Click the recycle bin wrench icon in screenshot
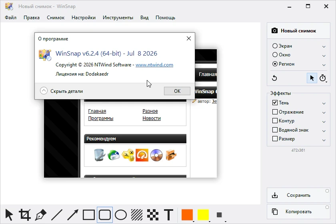This screenshot has height=224, width=336. [x=100, y=155]
